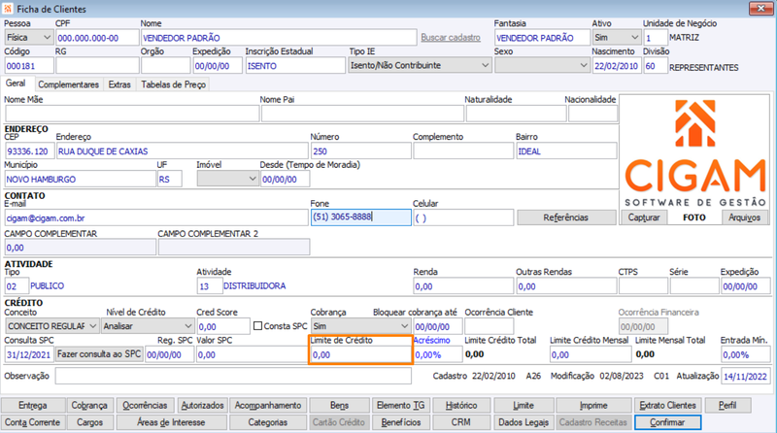Click the Nascimento date field
The image size is (777, 433).
617,65
